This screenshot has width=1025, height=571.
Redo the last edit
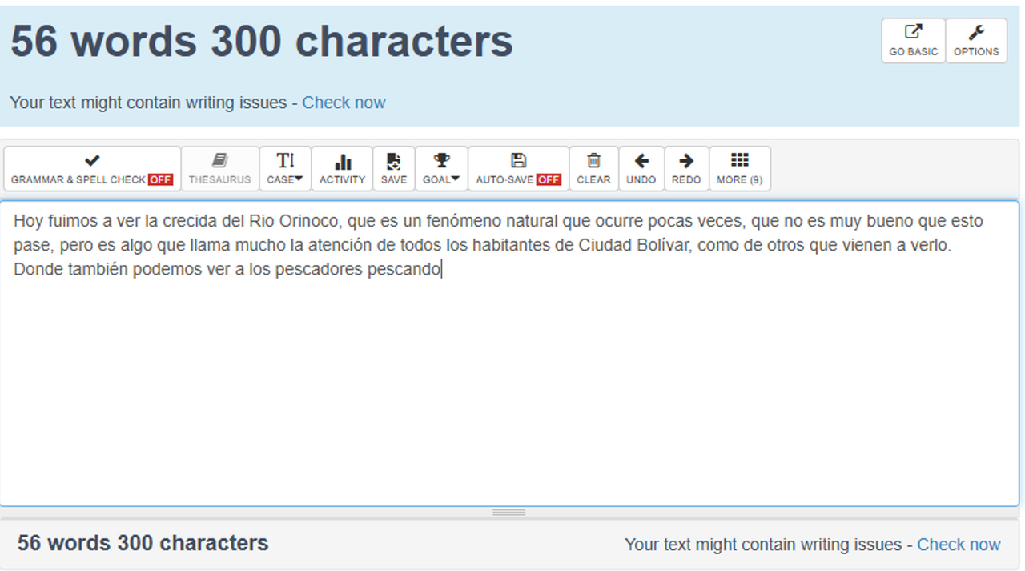pyautogui.click(x=686, y=169)
